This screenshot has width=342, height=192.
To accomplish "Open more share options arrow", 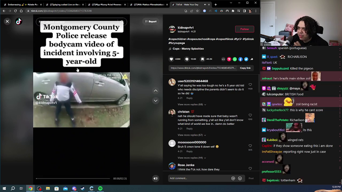I will [252, 59].
